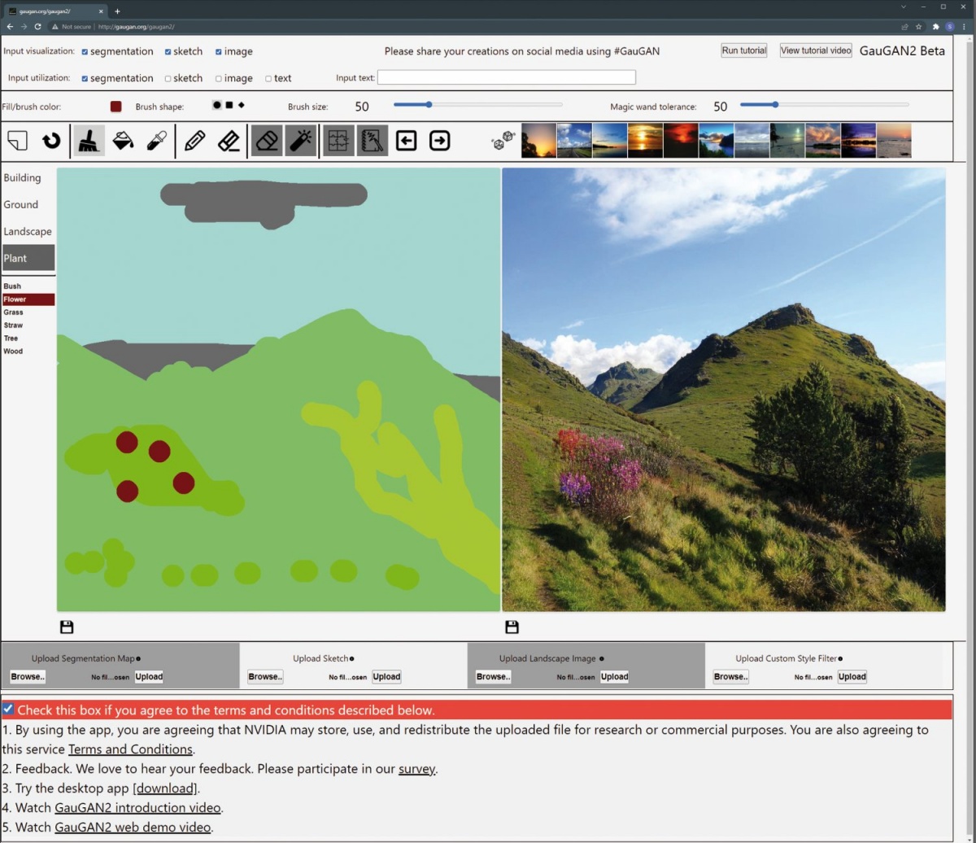The image size is (976, 843).
Task: Choose the first sunset style thumbnail
Action: click(538, 141)
